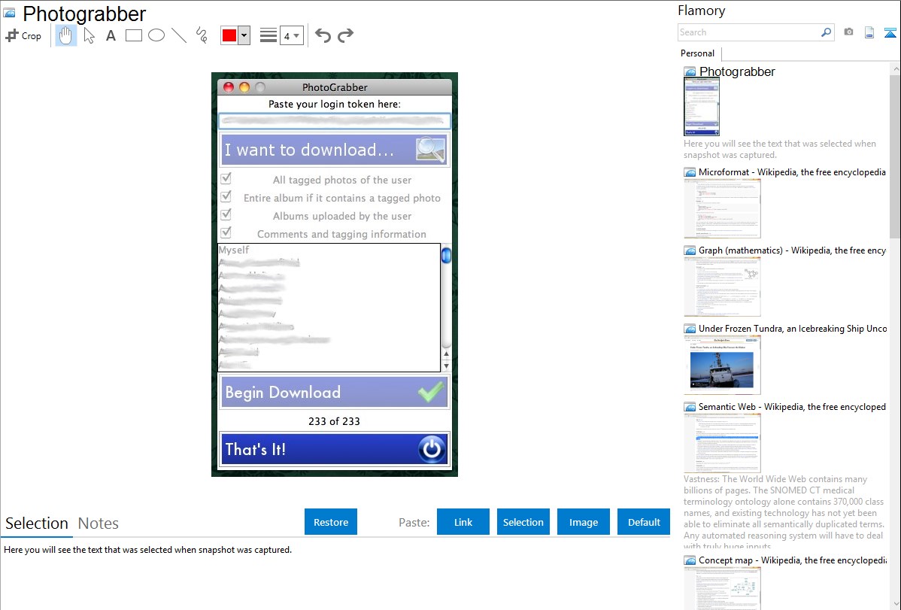This screenshot has height=610, width=901.
Task: Click the icon beside Semantic Web title
Action: coord(690,407)
